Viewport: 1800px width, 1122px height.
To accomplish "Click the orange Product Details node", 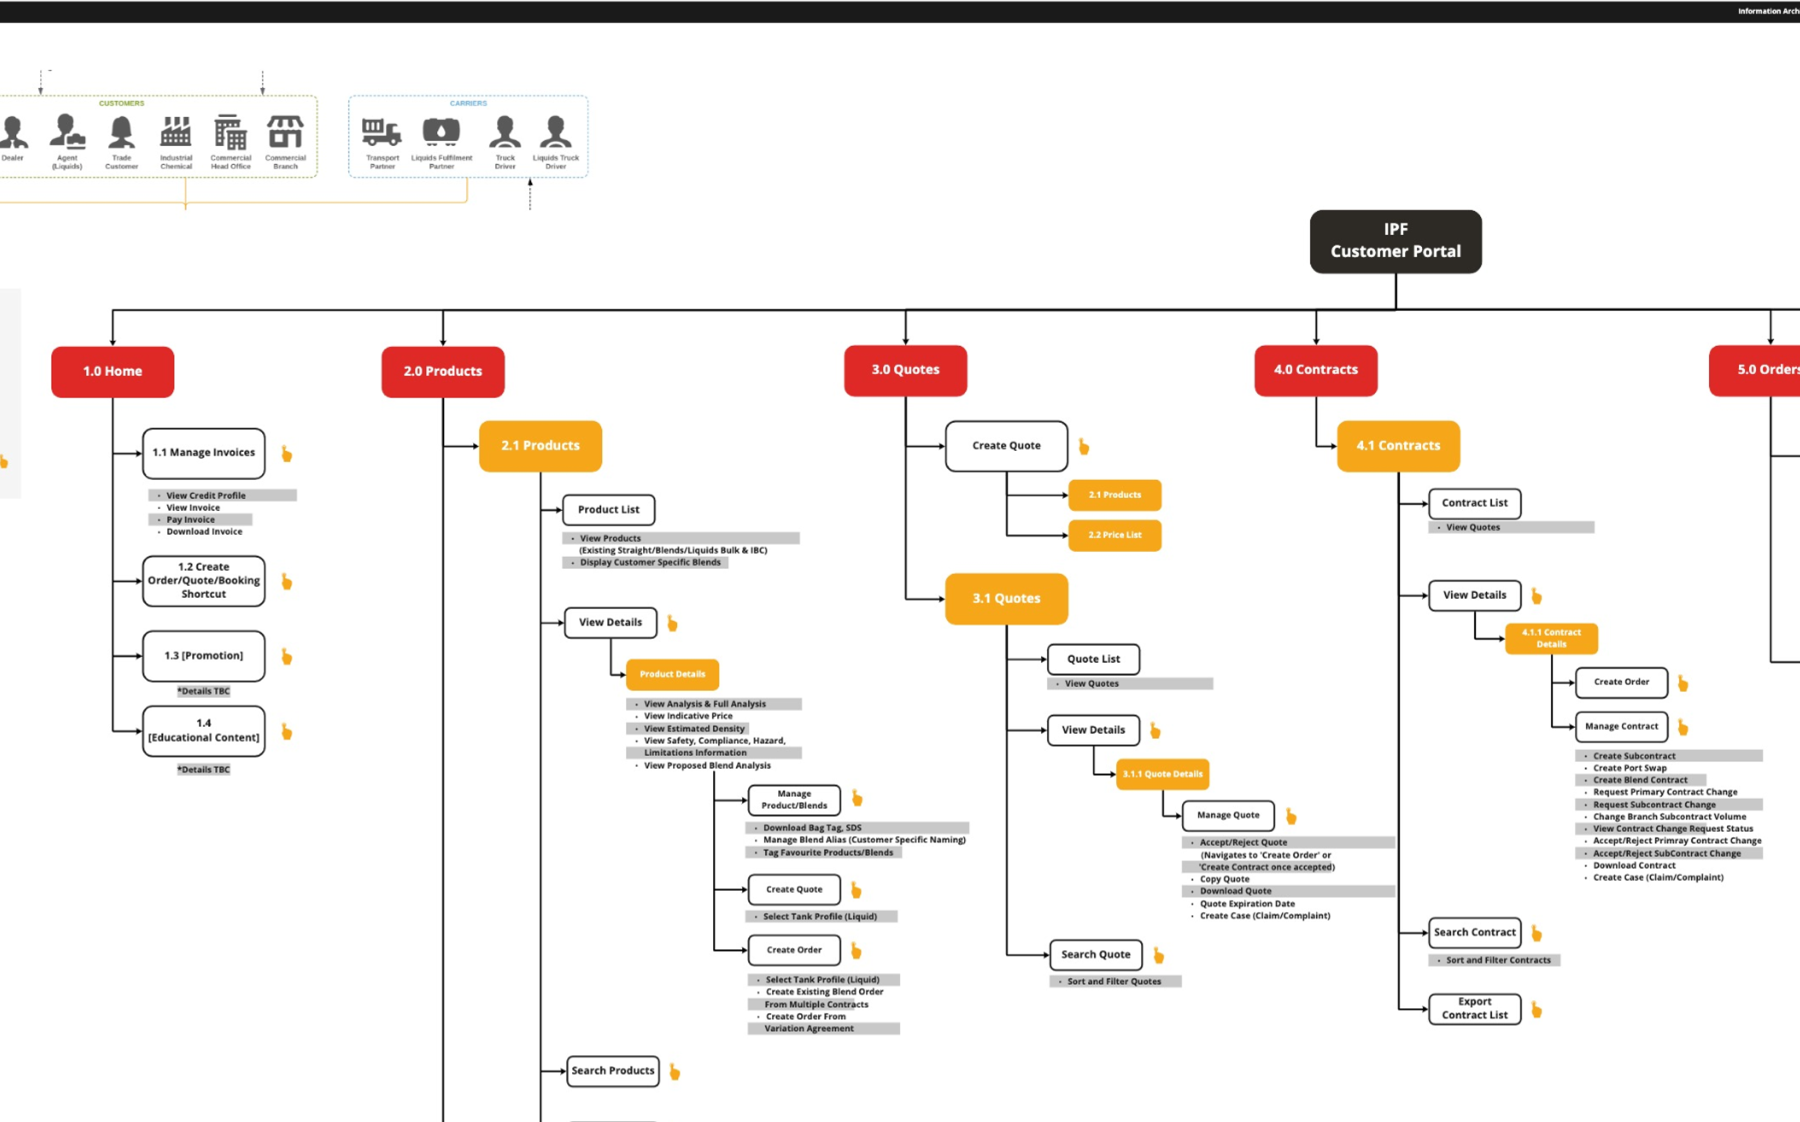I will click(x=672, y=674).
